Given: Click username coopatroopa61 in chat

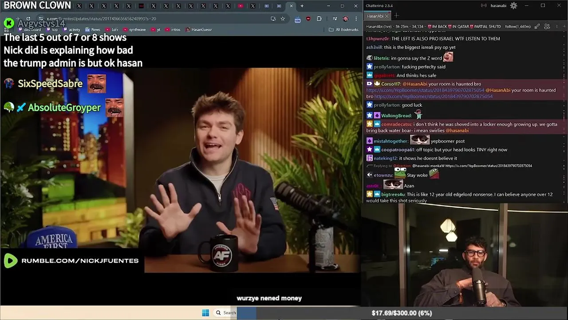Looking at the screenshot, I should pyautogui.click(x=398, y=150).
